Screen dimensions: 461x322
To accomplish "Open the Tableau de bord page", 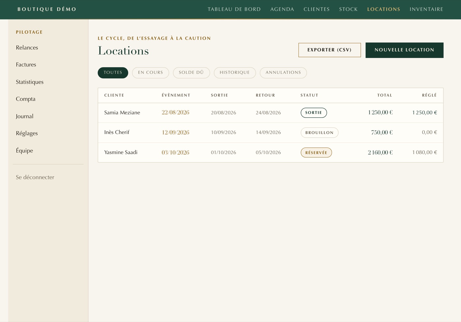I will click(x=234, y=9).
